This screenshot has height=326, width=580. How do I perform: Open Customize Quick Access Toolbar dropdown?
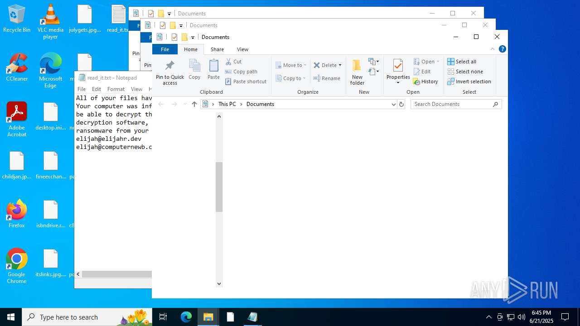click(193, 37)
